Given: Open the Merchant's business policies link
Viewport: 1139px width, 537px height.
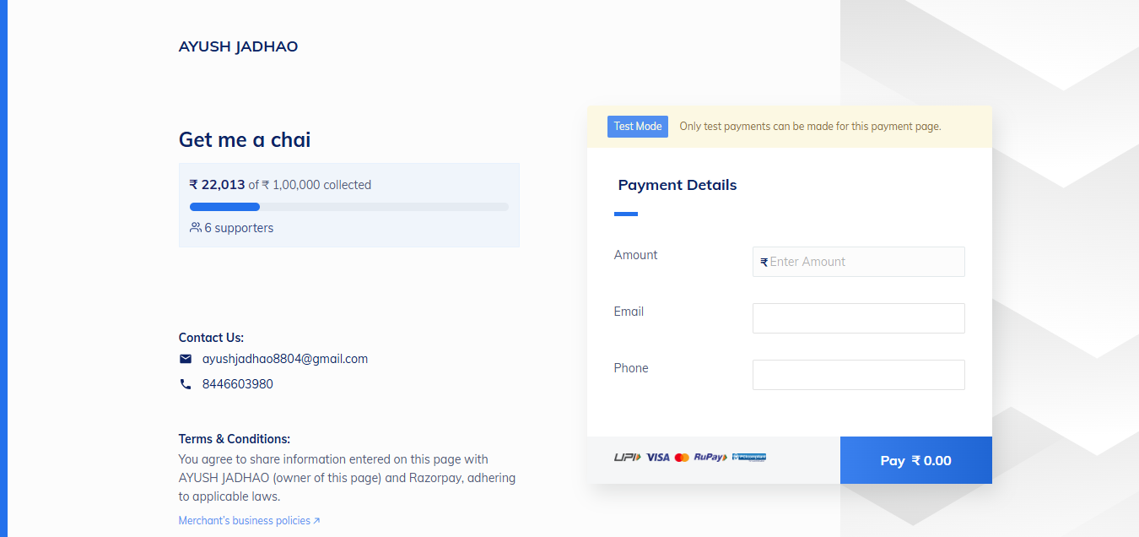Looking at the screenshot, I should 245,521.
